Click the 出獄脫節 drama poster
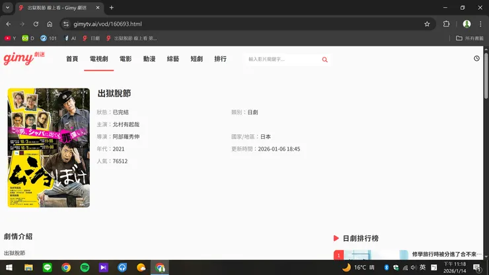 coord(49,147)
